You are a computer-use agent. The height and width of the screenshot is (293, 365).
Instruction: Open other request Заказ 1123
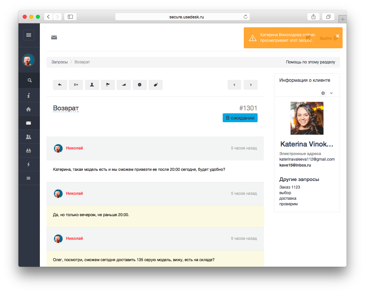(x=290, y=187)
